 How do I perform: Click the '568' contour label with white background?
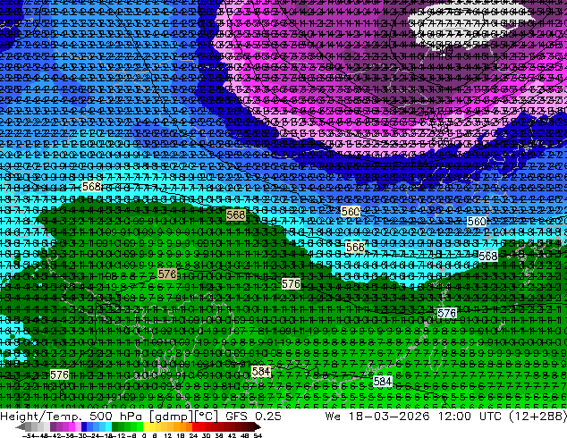[x=487, y=256]
